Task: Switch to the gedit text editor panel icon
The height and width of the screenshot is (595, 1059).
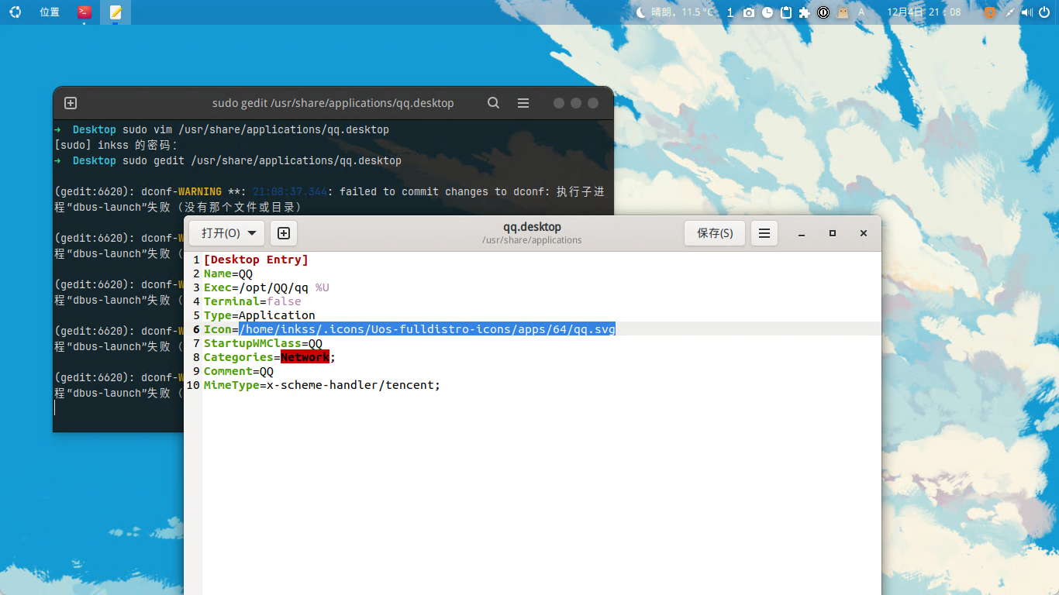Action: coord(116,12)
